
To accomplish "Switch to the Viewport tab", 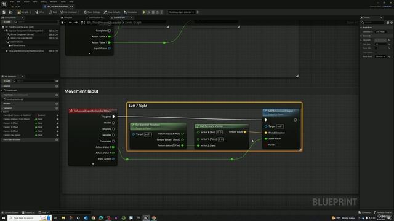I will [x=67, y=18].
